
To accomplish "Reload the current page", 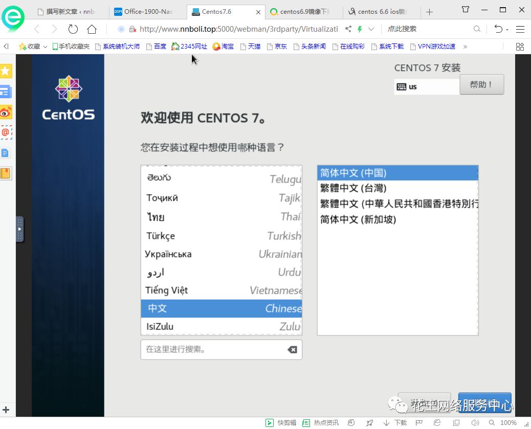I will click(x=73, y=29).
